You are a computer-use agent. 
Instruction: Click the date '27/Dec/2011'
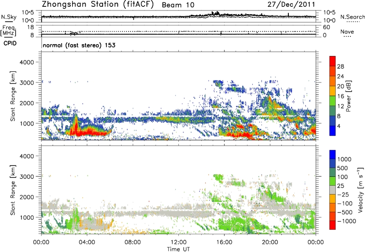coord(291,4)
